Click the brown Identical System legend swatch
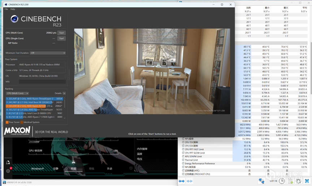312x186 pixels. tap(22, 122)
